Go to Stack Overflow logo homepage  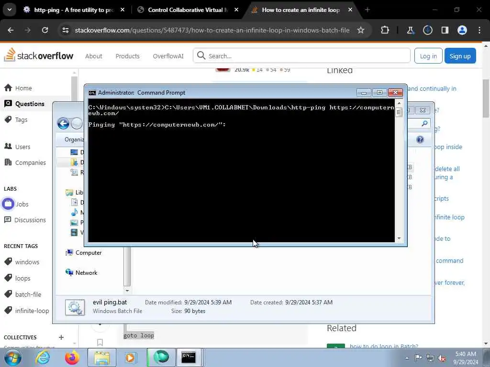[x=38, y=55]
